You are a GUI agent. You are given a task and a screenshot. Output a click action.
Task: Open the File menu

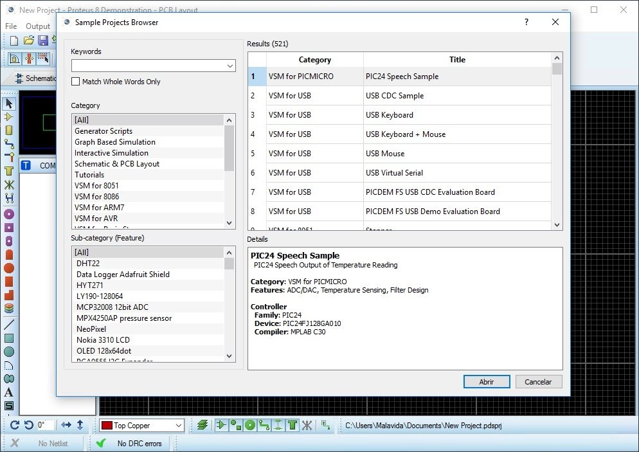click(x=11, y=26)
